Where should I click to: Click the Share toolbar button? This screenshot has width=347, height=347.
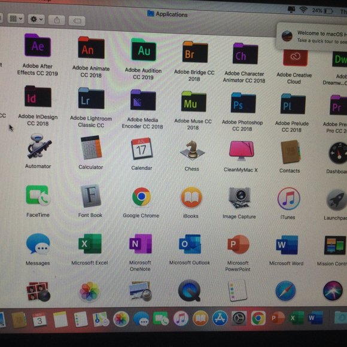point(57,20)
